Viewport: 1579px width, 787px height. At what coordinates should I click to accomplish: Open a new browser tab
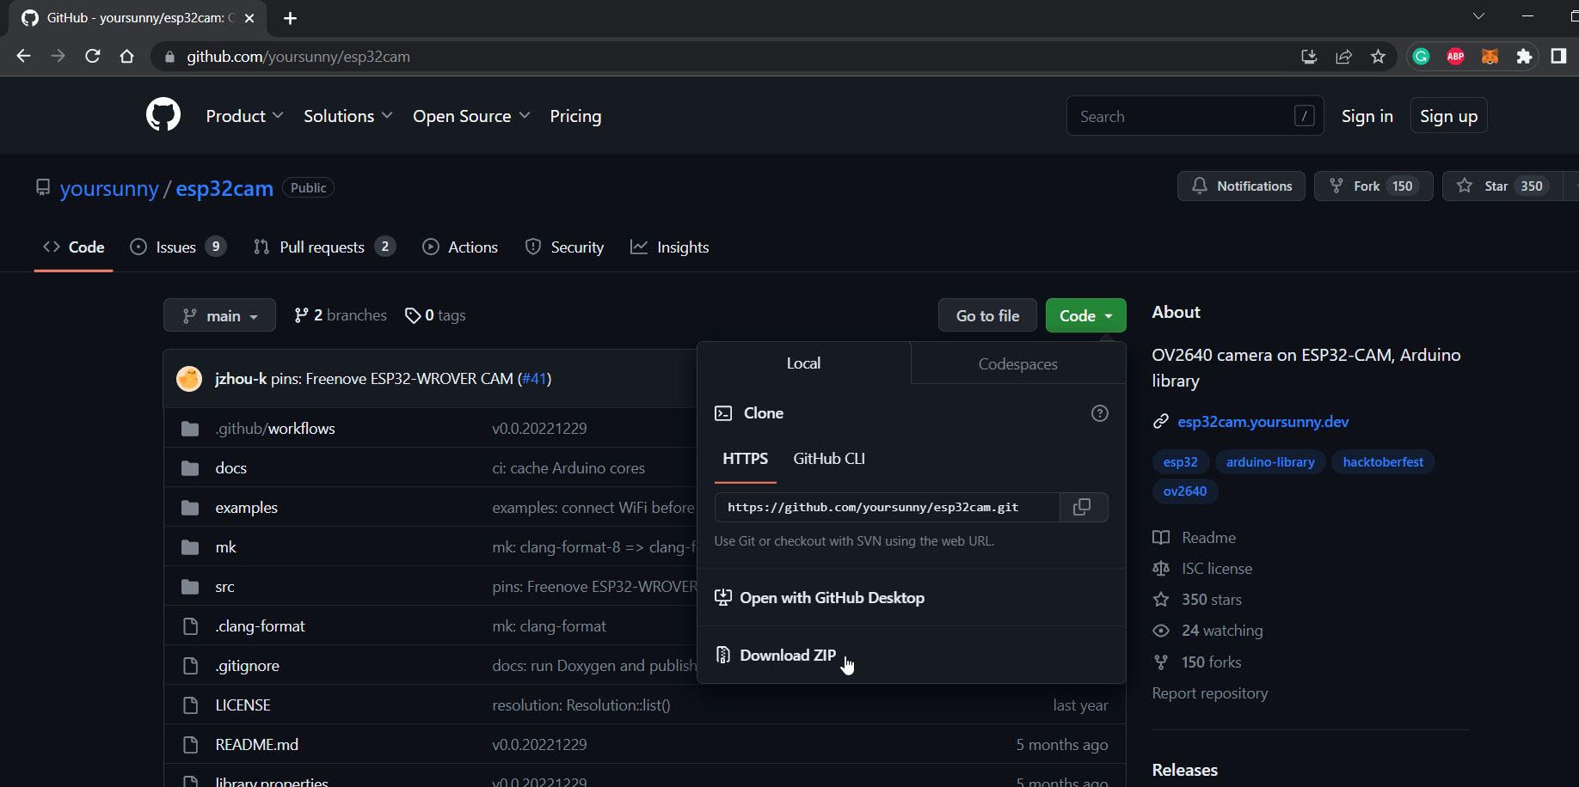click(290, 18)
